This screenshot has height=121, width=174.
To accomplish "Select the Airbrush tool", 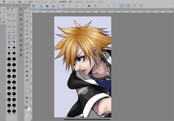I will click(x=27, y=57).
